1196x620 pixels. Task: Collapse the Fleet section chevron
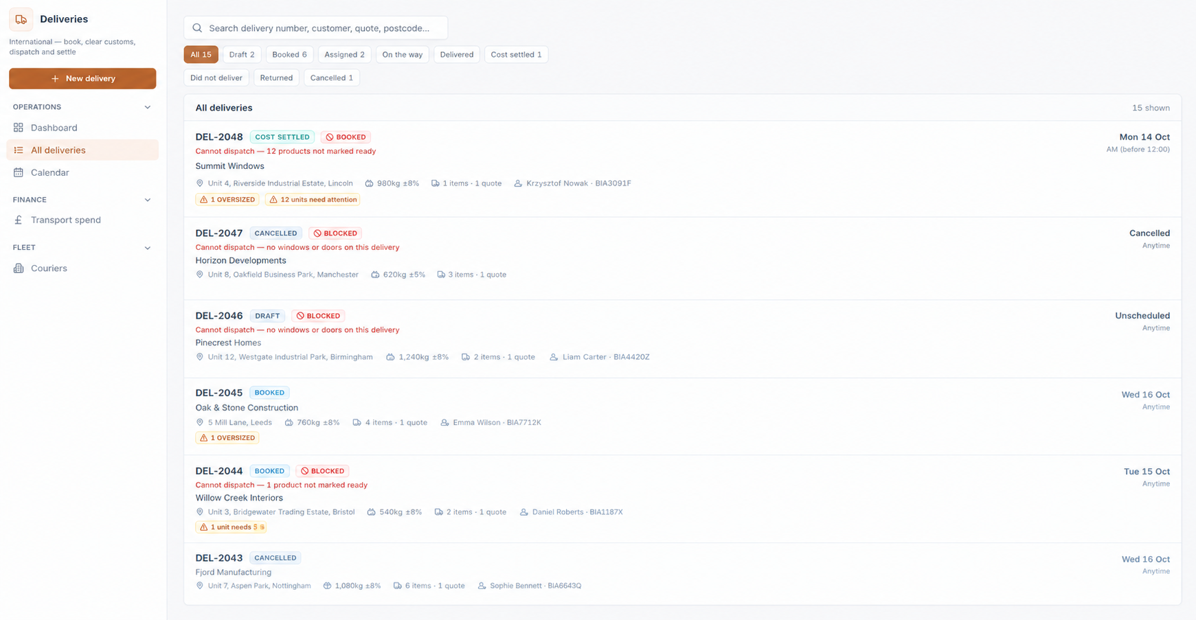[148, 248]
